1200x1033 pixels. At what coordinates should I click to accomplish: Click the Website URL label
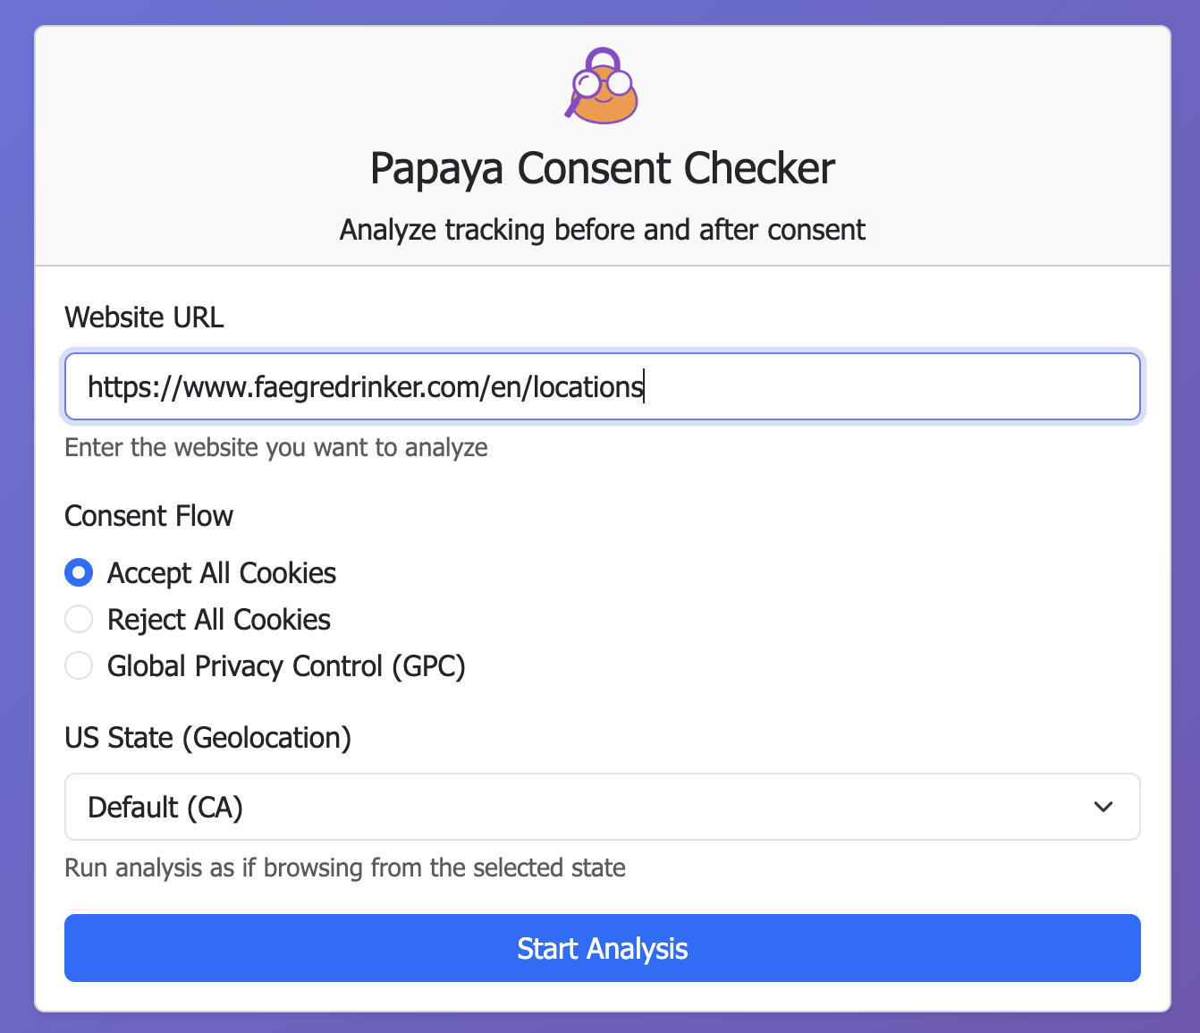click(x=144, y=318)
